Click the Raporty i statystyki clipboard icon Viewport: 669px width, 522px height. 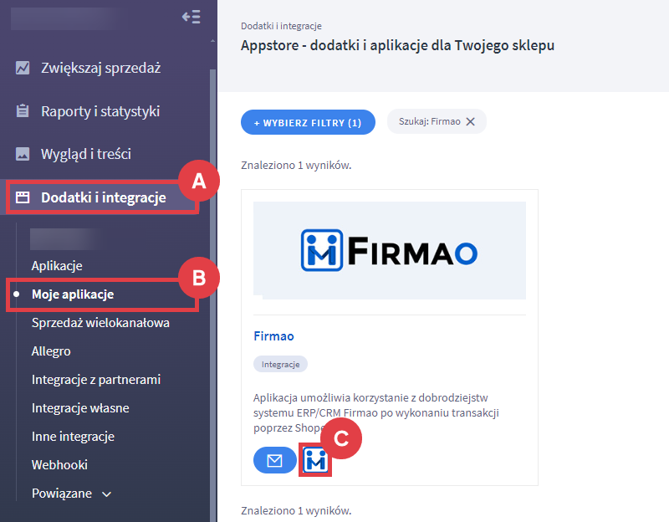23,111
